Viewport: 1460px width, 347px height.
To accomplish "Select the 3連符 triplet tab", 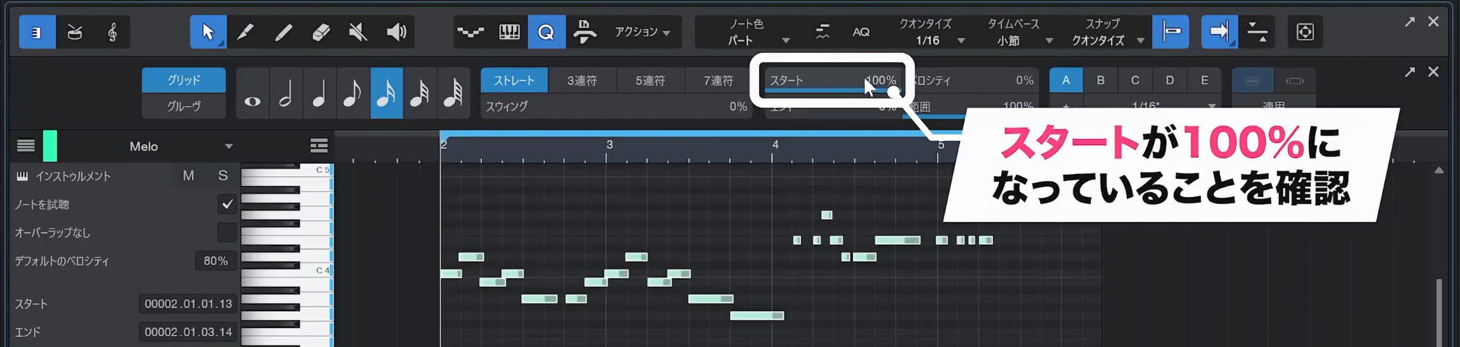I will 582,81.
